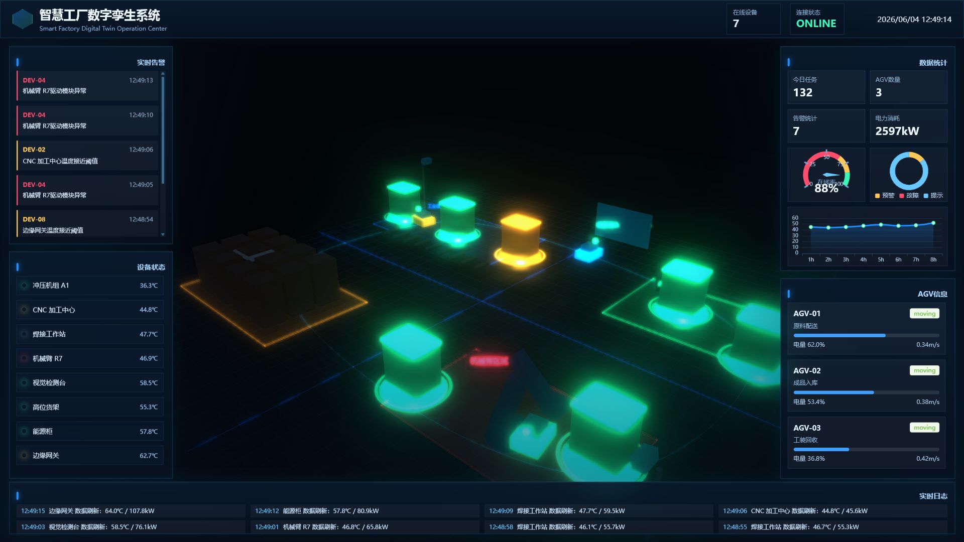Image resolution: width=964 pixels, height=542 pixels.
Task: Toggle the 预警 legend item in donut chart
Action: (885, 196)
